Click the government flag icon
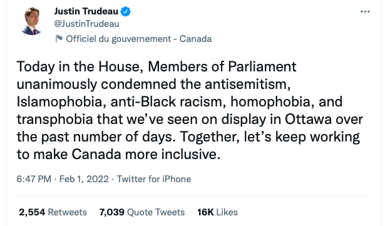This screenshot has height=226, width=390. click(x=59, y=39)
